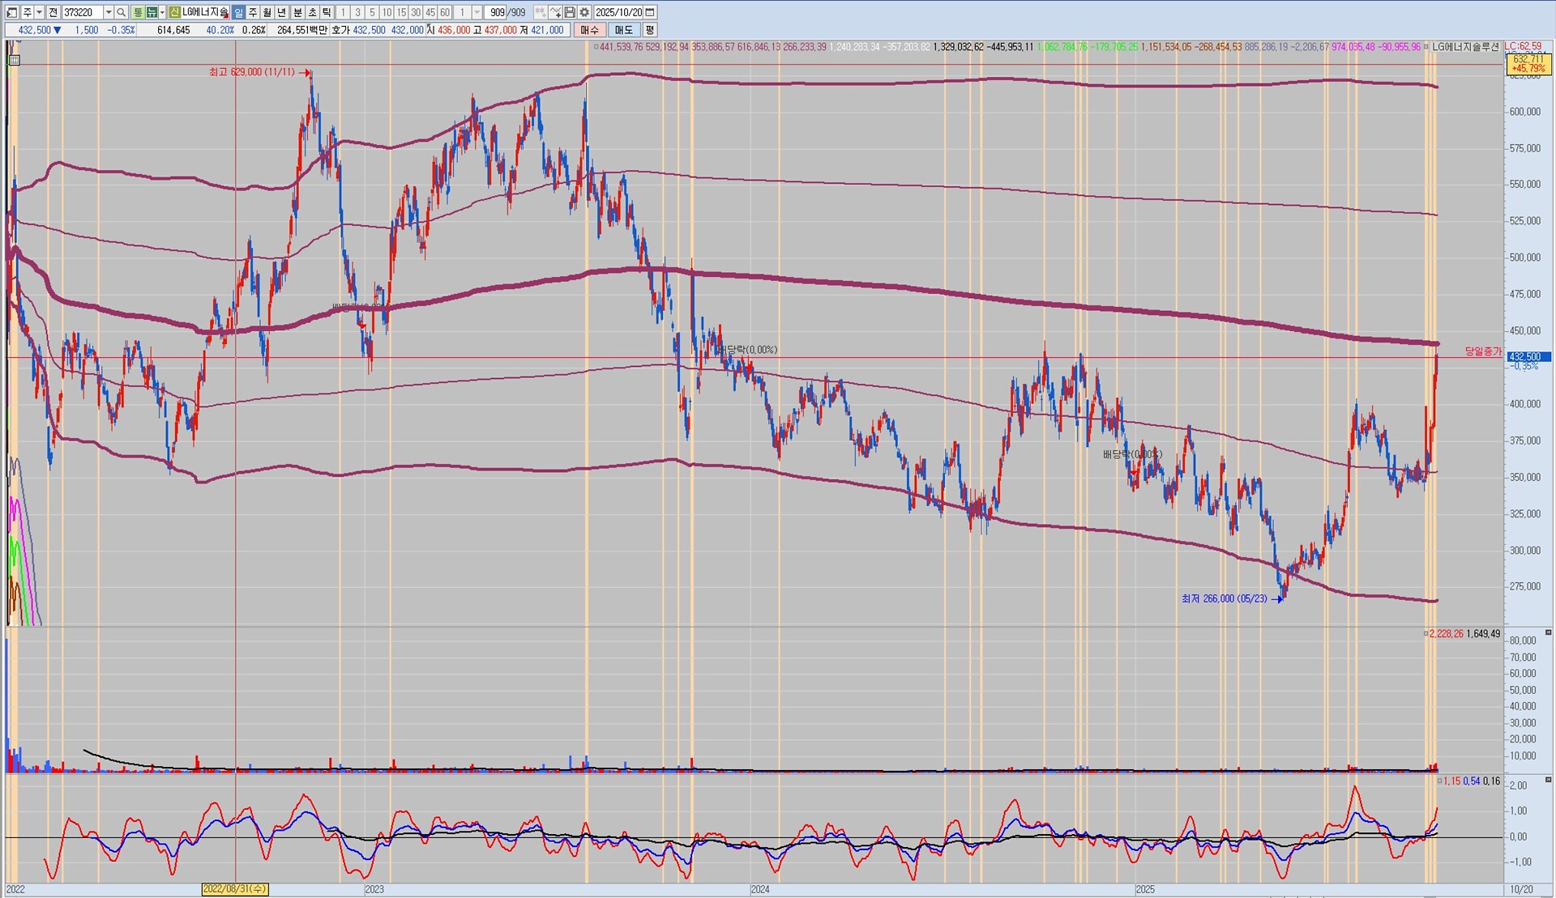Viewport: 1556px width, 898px height.
Task: Open dropdown arrow next to 주 selector
Action: click(x=39, y=12)
